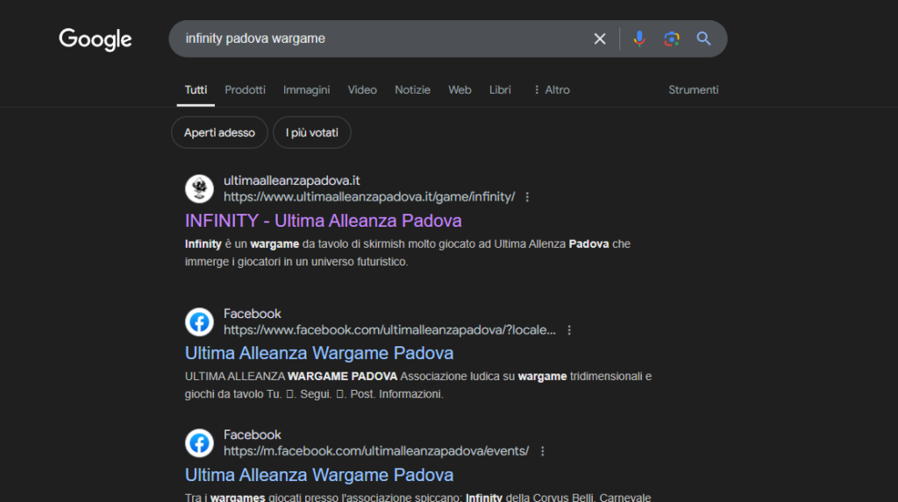Apply the I più votati filter
Viewport: 898px width, 502px height.
coord(312,133)
